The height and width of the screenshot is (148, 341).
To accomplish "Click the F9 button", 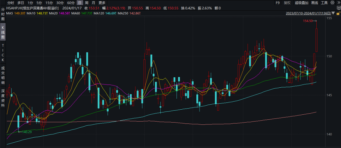I will pyautogui.click(x=278, y=3).
